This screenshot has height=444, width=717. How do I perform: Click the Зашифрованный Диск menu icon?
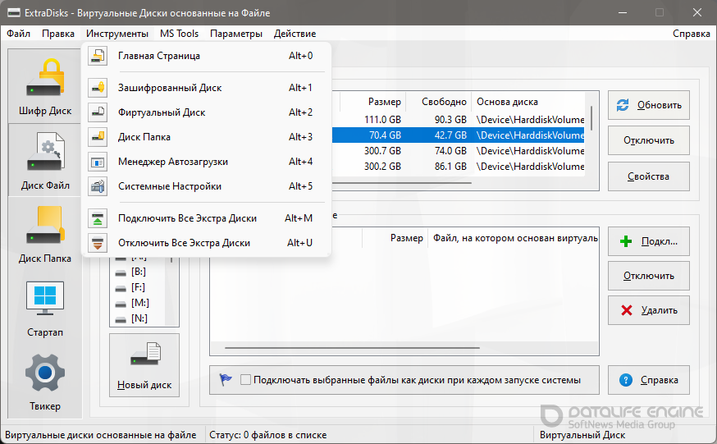coord(98,87)
